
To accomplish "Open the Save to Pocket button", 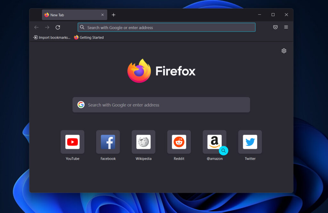I will 275,27.
